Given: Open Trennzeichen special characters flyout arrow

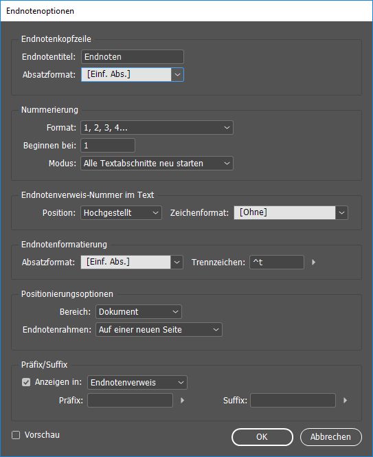Looking at the screenshot, I should click(313, 262).
